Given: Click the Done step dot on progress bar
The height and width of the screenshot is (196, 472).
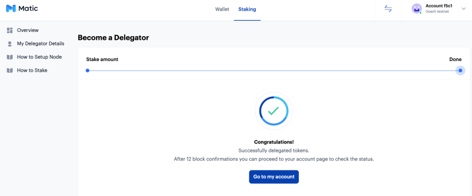Looking at the screenshot, I should (x=460, y=71).
